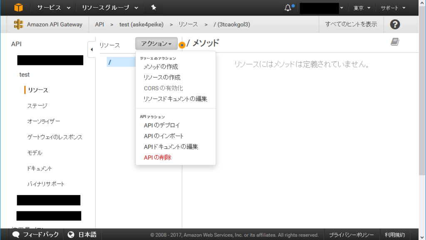The height and width of the screenshot is (240, 426).
Task: Choose API のデプロイ menu entry
Action: click(x=162, y=125)
